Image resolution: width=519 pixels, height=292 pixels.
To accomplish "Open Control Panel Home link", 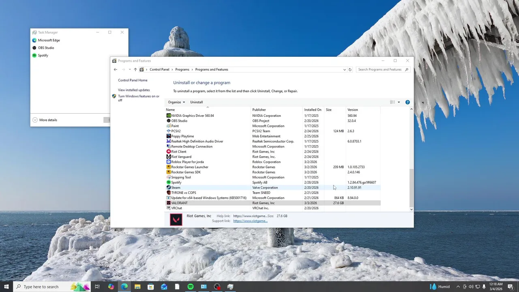I will point(133,80).
